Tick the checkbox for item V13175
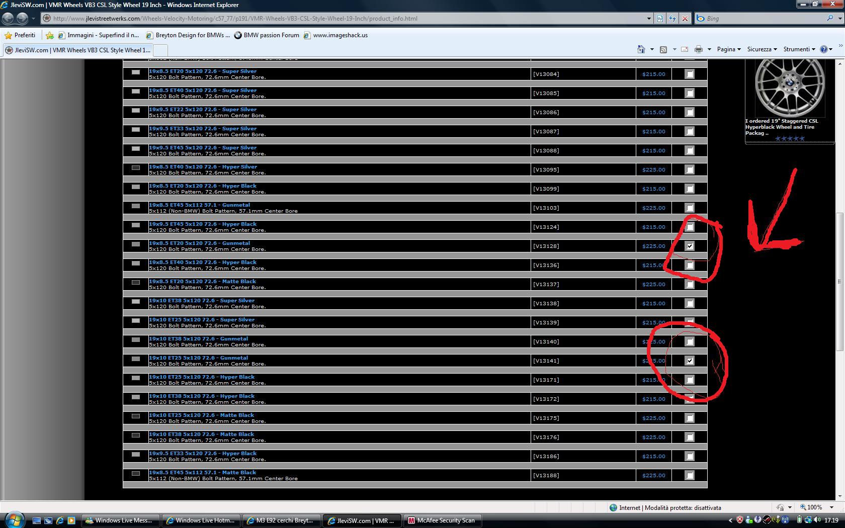 [x=690, y=418]
